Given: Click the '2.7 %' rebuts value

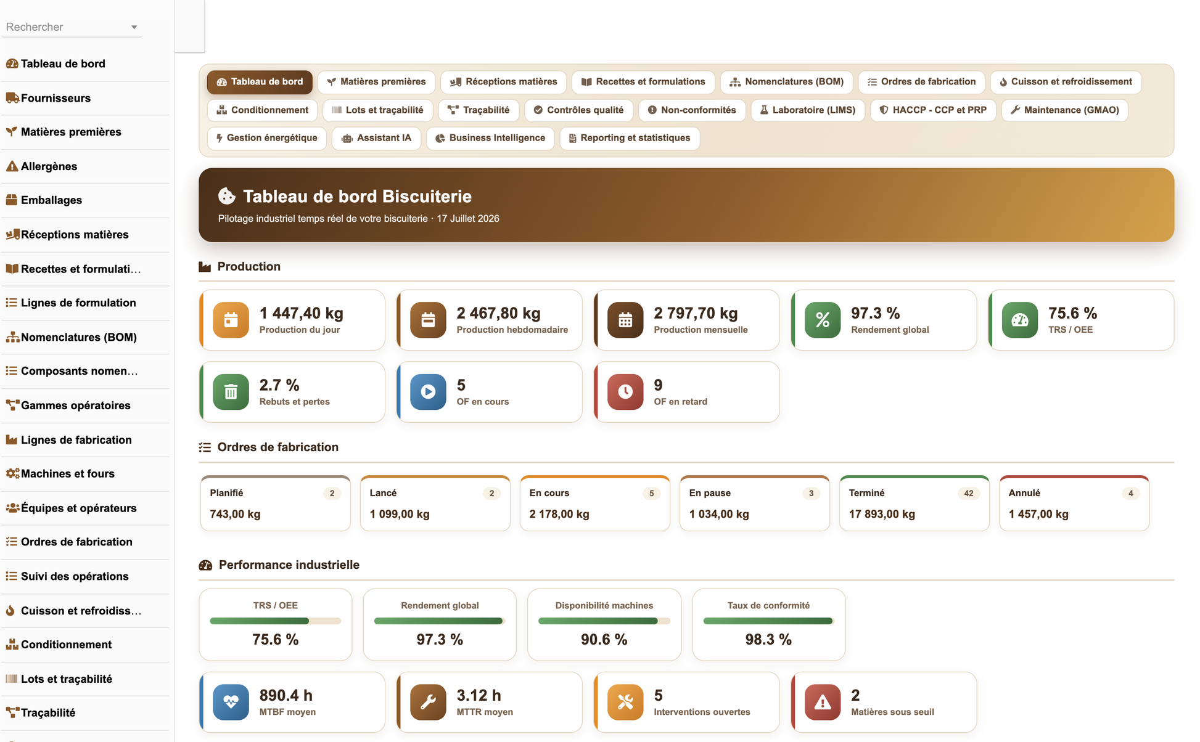Looking at the screenshot, I should click(279, 385).
